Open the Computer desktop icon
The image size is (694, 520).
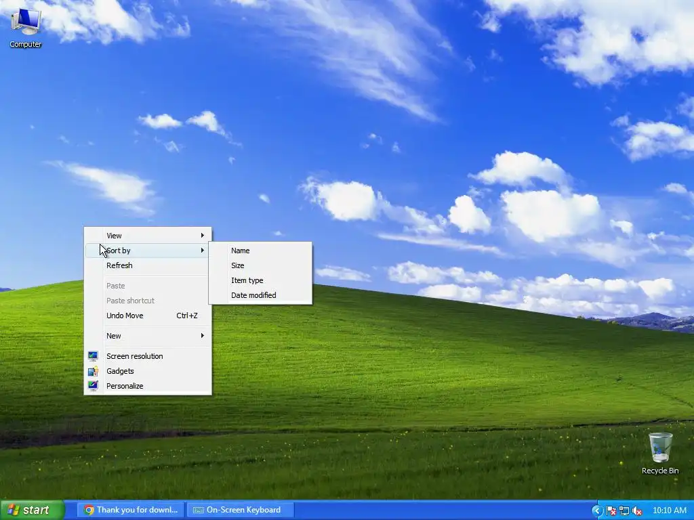click(26, 28)
